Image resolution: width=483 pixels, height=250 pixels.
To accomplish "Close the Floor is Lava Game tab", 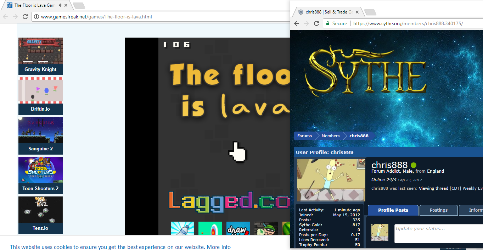I will [66, 5].
